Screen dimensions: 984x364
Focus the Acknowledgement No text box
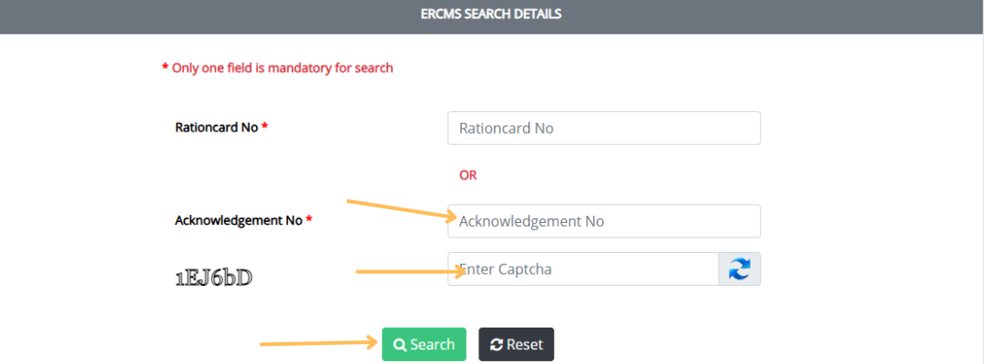603,221
